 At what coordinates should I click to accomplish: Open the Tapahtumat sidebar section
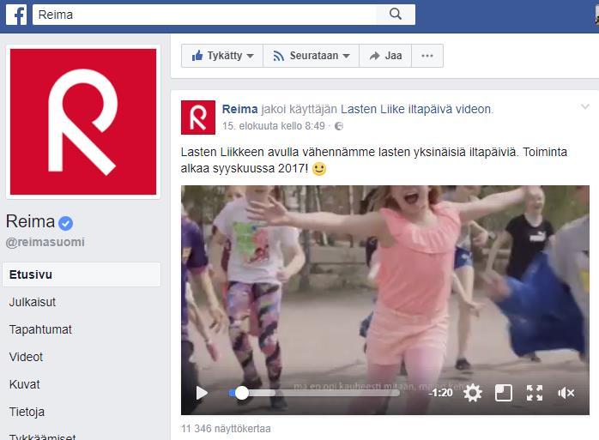40,329
